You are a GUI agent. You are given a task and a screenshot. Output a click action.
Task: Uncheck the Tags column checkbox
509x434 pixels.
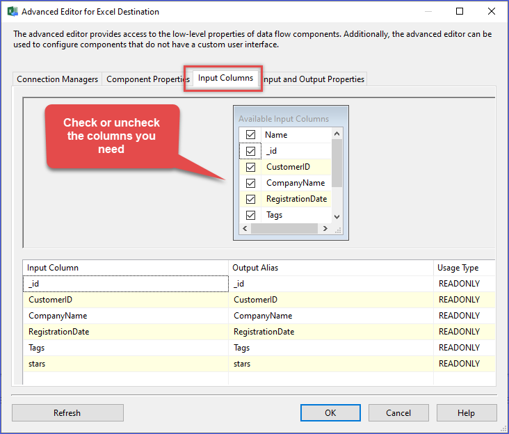(250, 215)
